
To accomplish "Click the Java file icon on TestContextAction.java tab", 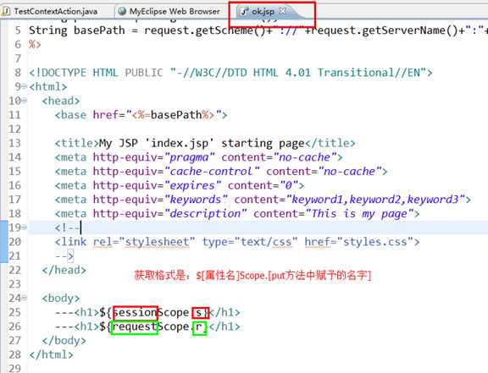I will pos(6,12).
